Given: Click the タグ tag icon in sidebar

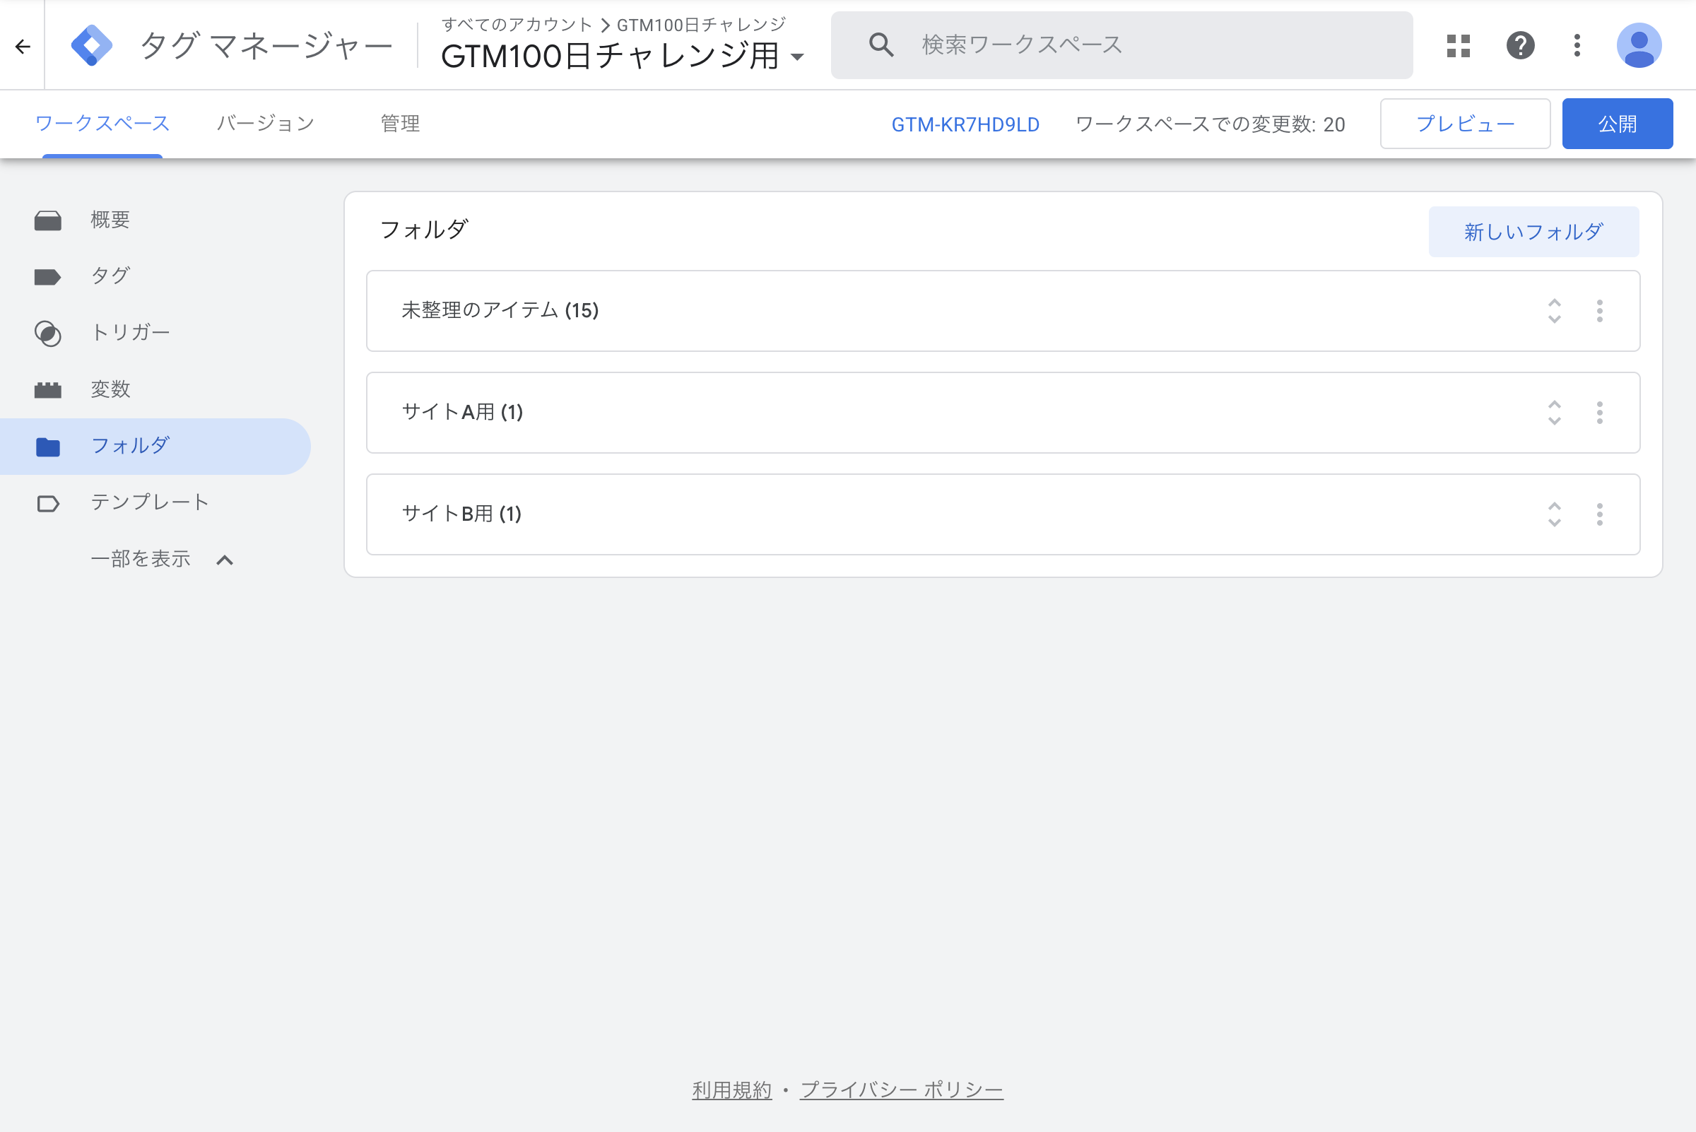Looking at the screenshot, I should (x=47, y=276).
